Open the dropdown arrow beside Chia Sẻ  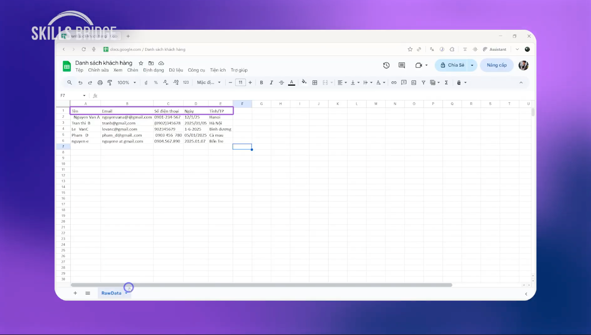(x=472, y=65)
